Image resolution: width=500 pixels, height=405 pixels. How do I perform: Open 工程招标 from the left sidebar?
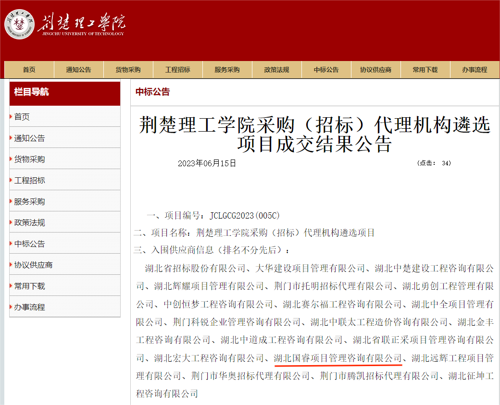[65, 180]
